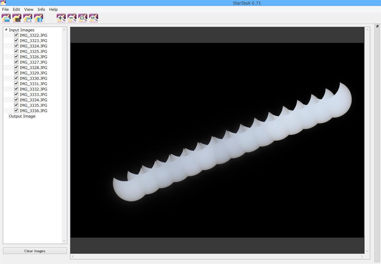Image resolution: width=381 pixels, height=264 pixels.
Task: Disable the IMG_3326.JPG checkbox
Action: point(16,56)
